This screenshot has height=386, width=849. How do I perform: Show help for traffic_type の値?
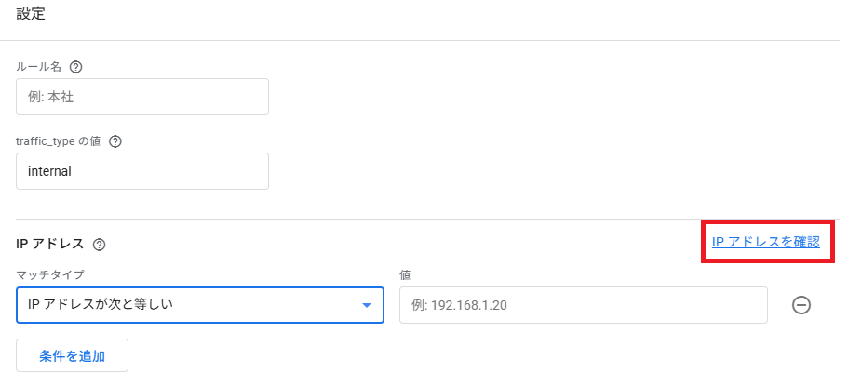pos(115,141)
